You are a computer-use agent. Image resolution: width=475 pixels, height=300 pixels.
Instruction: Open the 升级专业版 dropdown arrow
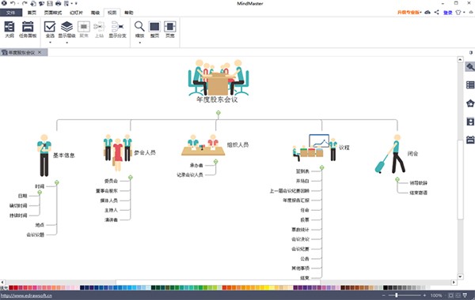(x=421, y=13)
